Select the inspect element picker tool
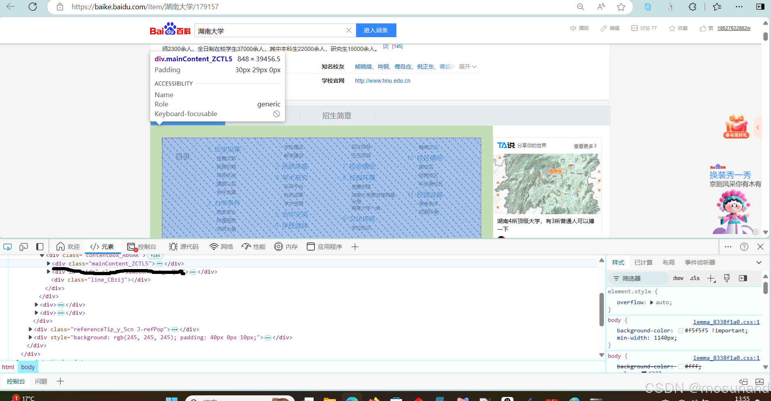Image resolution: width=771 pixels, height=401 pixels. 7,246
